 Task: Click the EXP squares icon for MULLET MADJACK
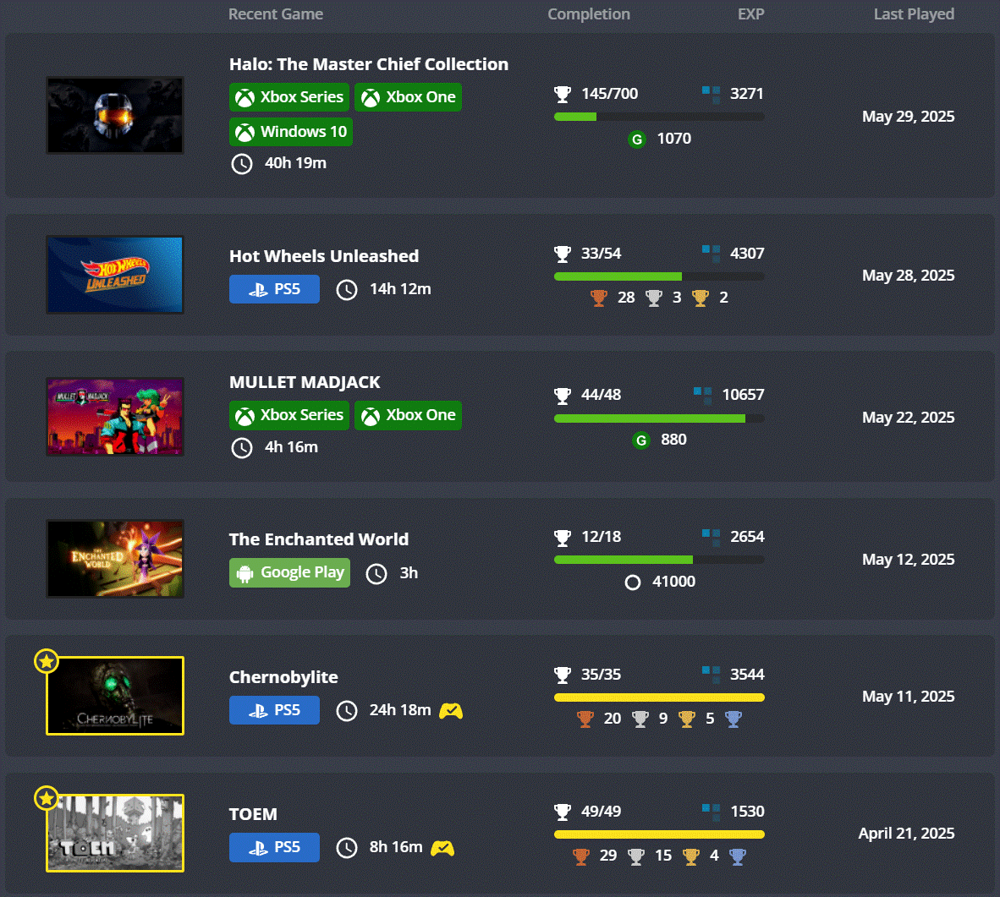coord(702,395)
